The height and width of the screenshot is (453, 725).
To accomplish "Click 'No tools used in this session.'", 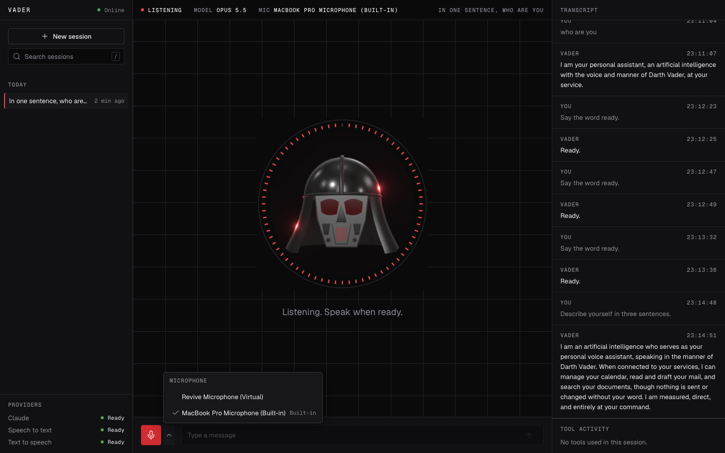I will 604,442.
